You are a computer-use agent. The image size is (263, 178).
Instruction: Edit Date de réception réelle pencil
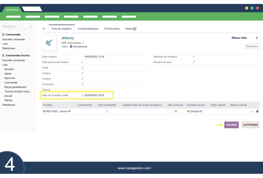click(82, 95)
